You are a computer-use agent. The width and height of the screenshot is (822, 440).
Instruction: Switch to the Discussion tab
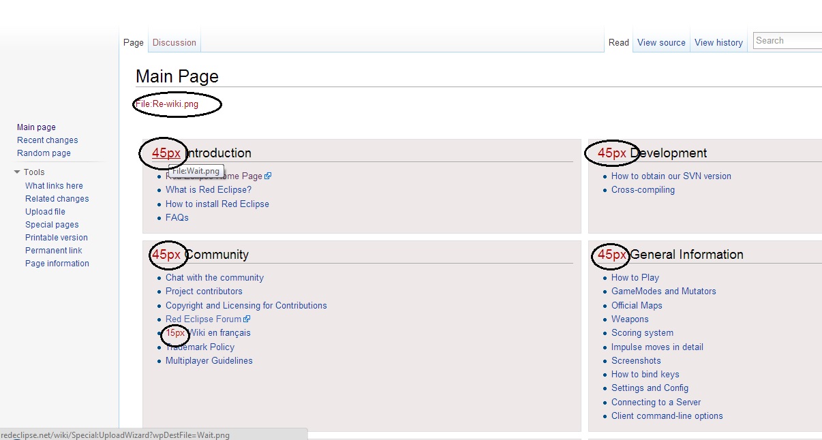(174, 42)
